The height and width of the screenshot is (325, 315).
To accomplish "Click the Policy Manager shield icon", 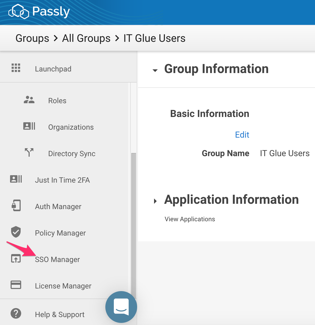I will 16,232.
